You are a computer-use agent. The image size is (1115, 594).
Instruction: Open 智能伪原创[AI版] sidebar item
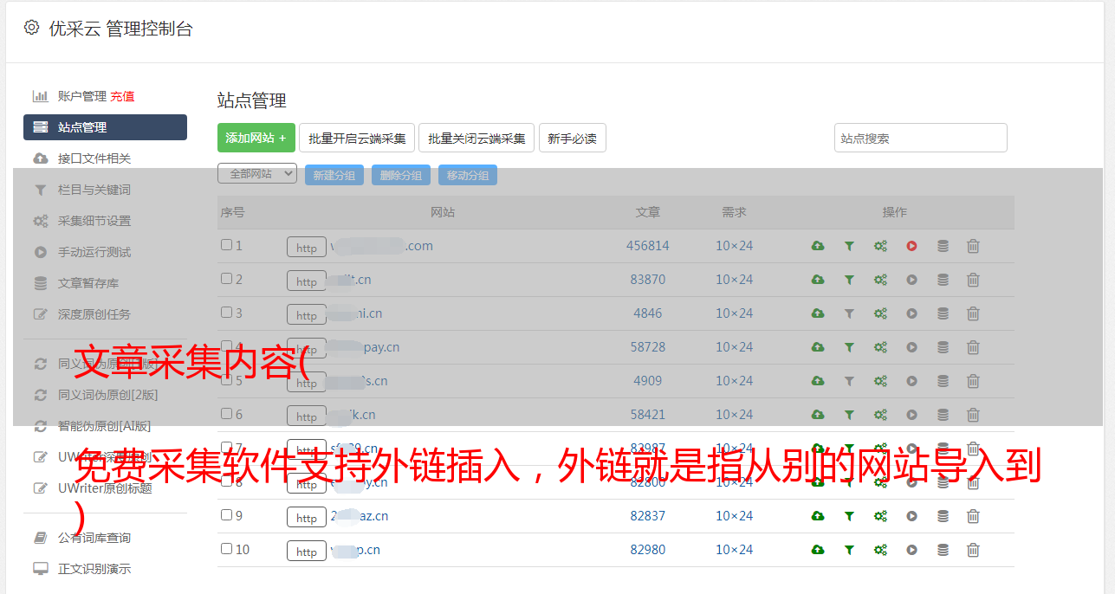(105, 426)
